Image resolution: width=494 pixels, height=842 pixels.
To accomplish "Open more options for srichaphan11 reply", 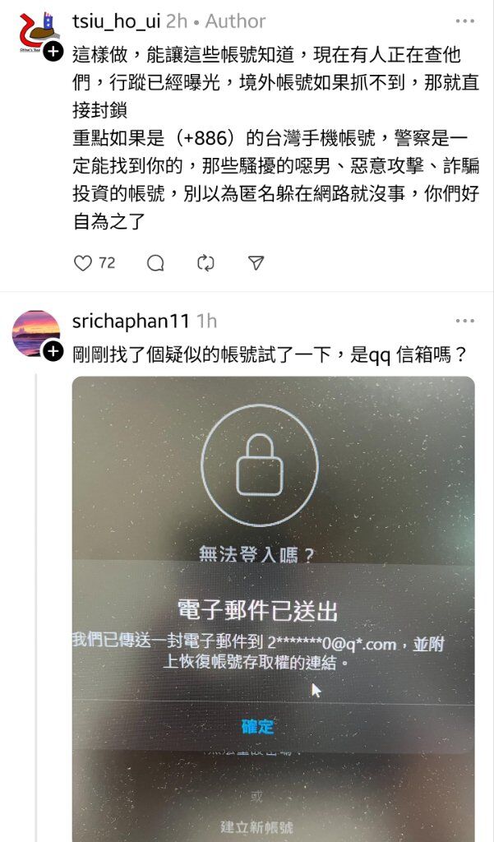I will 464,322.
